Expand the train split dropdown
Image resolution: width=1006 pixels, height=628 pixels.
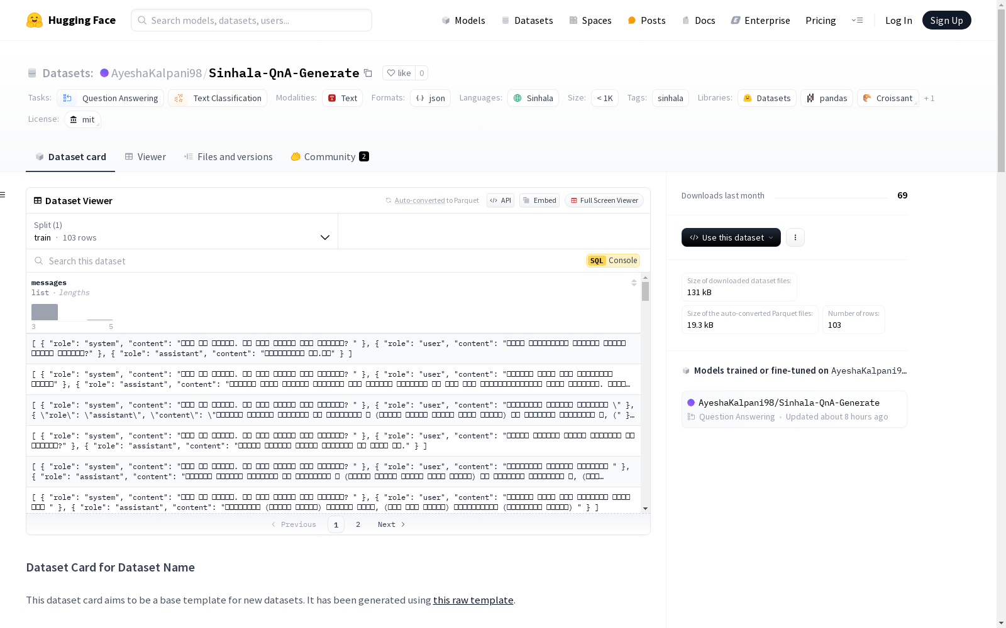(182, 231)
